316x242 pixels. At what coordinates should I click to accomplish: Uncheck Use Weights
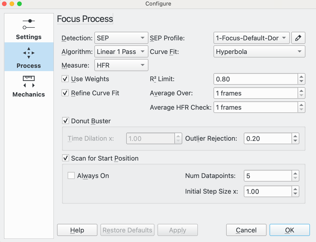65,79
